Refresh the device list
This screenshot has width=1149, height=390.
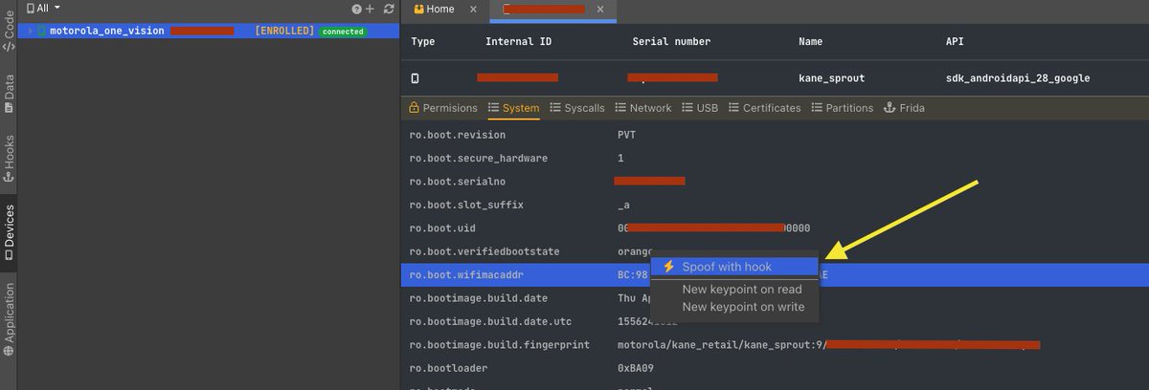click(388, 9)
